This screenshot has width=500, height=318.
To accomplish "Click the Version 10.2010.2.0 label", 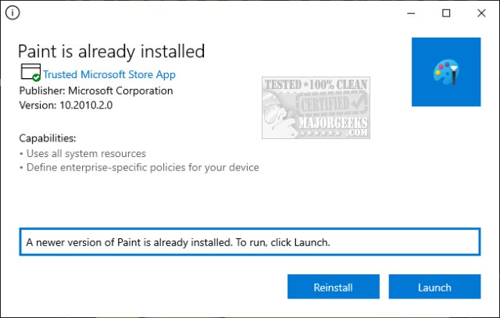I will (67, 103).
